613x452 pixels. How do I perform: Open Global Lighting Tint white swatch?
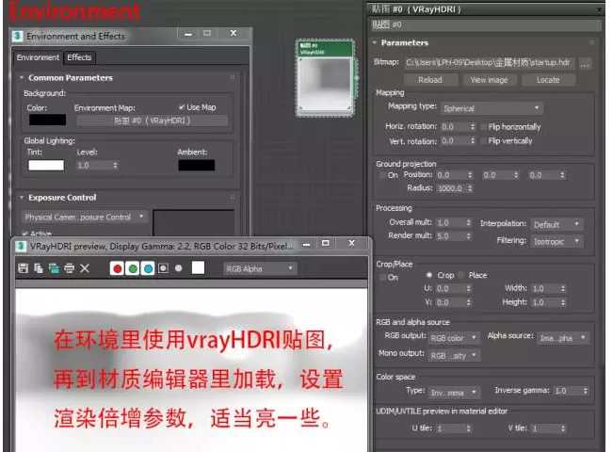click(46, 165)
